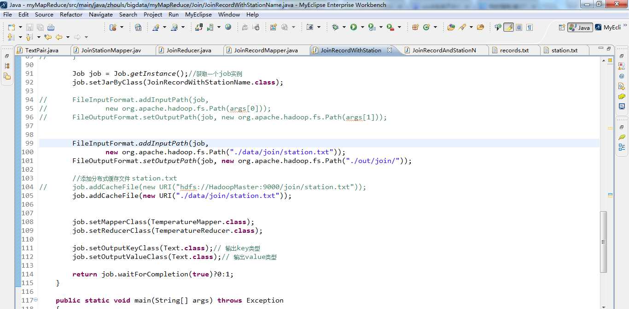This screenshot has width=629, height=309.
Task: Toggle Block Selection Mode icon
Action: pos(519,27)
